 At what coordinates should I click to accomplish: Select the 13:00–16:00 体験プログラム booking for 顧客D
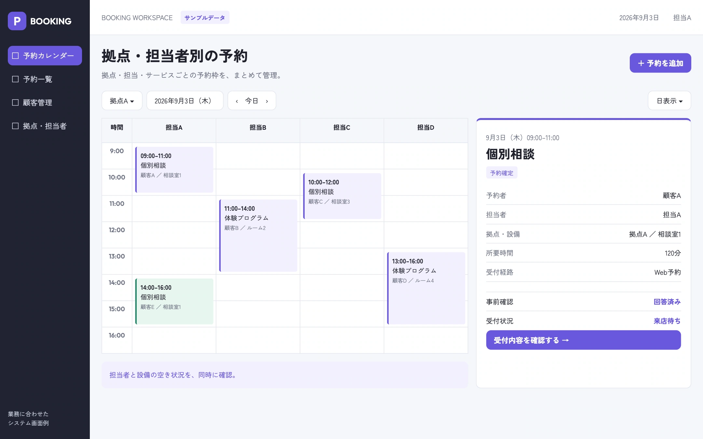coord(426,288)
